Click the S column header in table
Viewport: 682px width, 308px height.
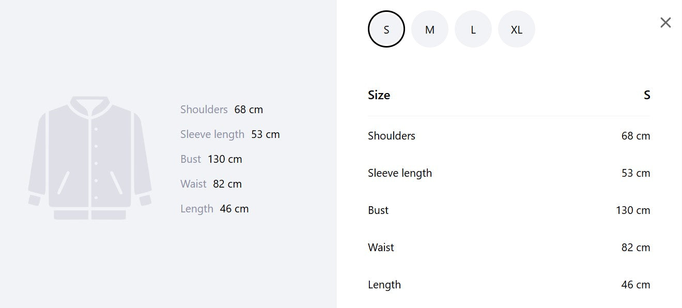647,95
